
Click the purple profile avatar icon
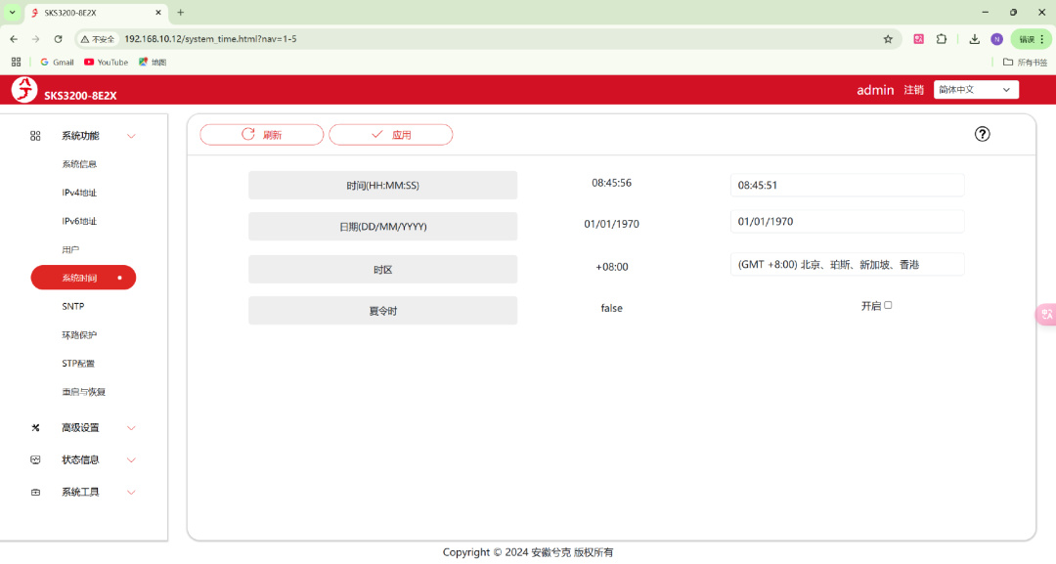996,39
